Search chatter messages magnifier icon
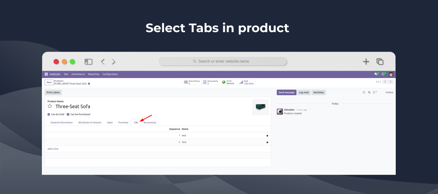The height and width of the screenshot is (194, 438). tap(364, 92)
